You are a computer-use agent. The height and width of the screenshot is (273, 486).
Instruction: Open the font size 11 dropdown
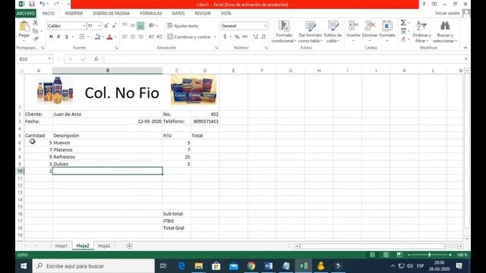point(99,26)
